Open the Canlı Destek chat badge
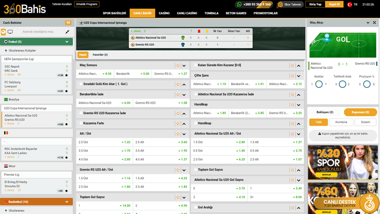380x214 pixels. 346,204
